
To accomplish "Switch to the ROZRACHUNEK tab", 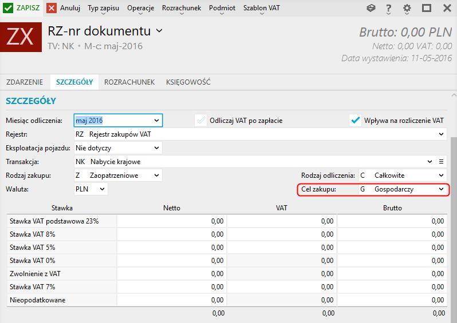I will 129,82.
